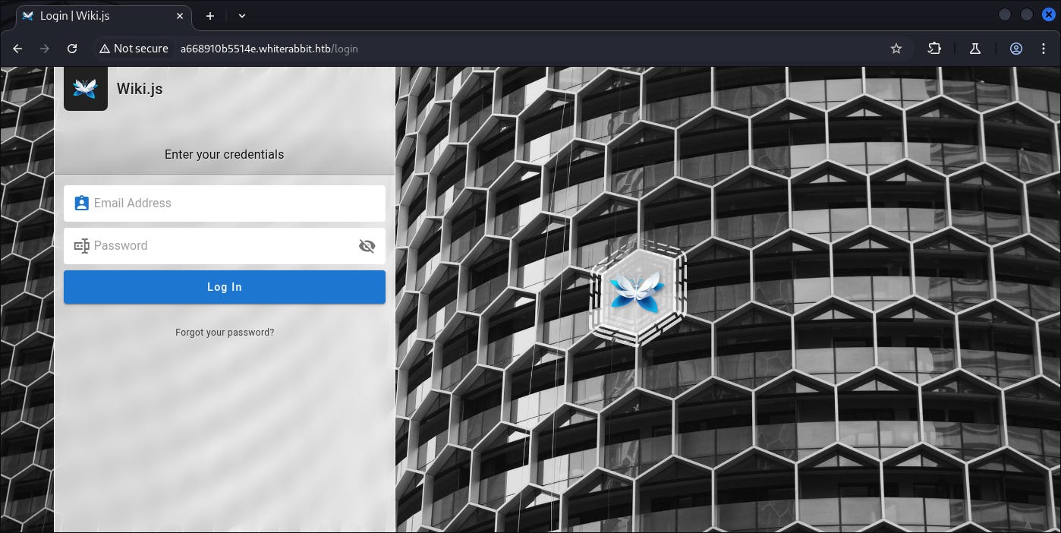The image size is (1061, 533).
Task: Open the browser profile account icon
Action: click(x=1016, y=49)
